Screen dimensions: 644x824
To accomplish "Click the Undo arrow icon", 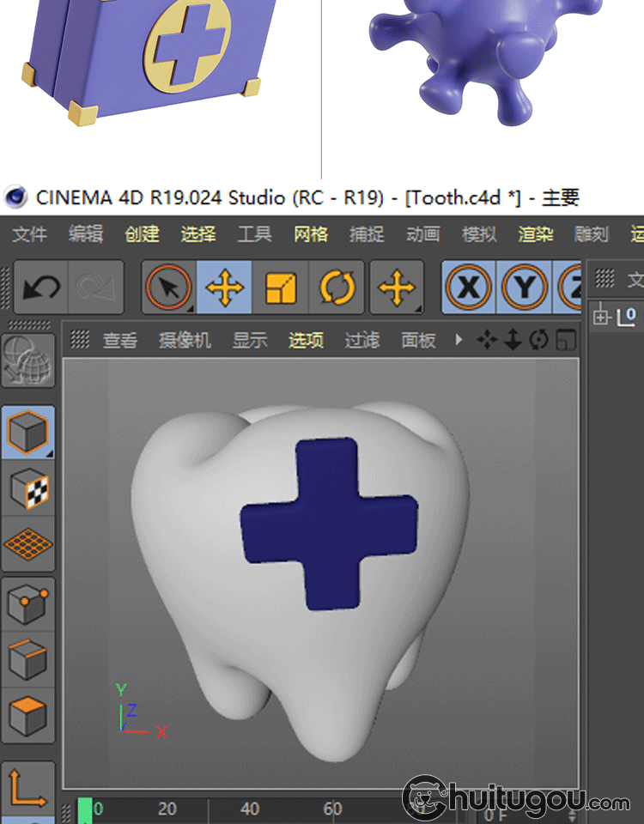I will (x=41, y=288).
